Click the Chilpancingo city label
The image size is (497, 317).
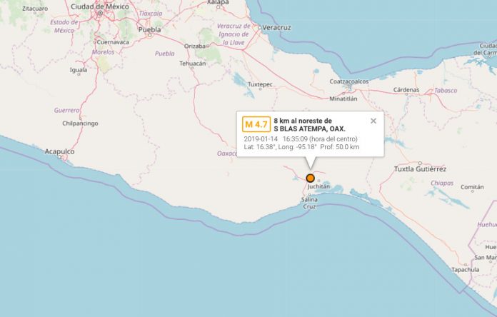click(80, 124)
